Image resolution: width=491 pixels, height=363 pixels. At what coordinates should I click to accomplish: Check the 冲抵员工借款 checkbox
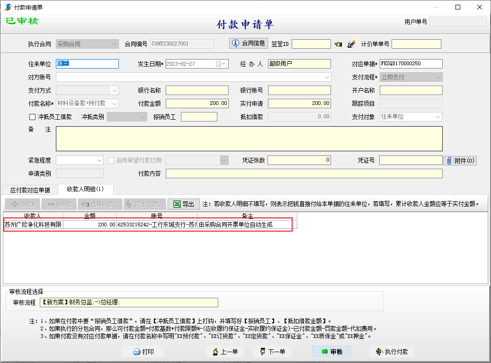coord(33,117)
